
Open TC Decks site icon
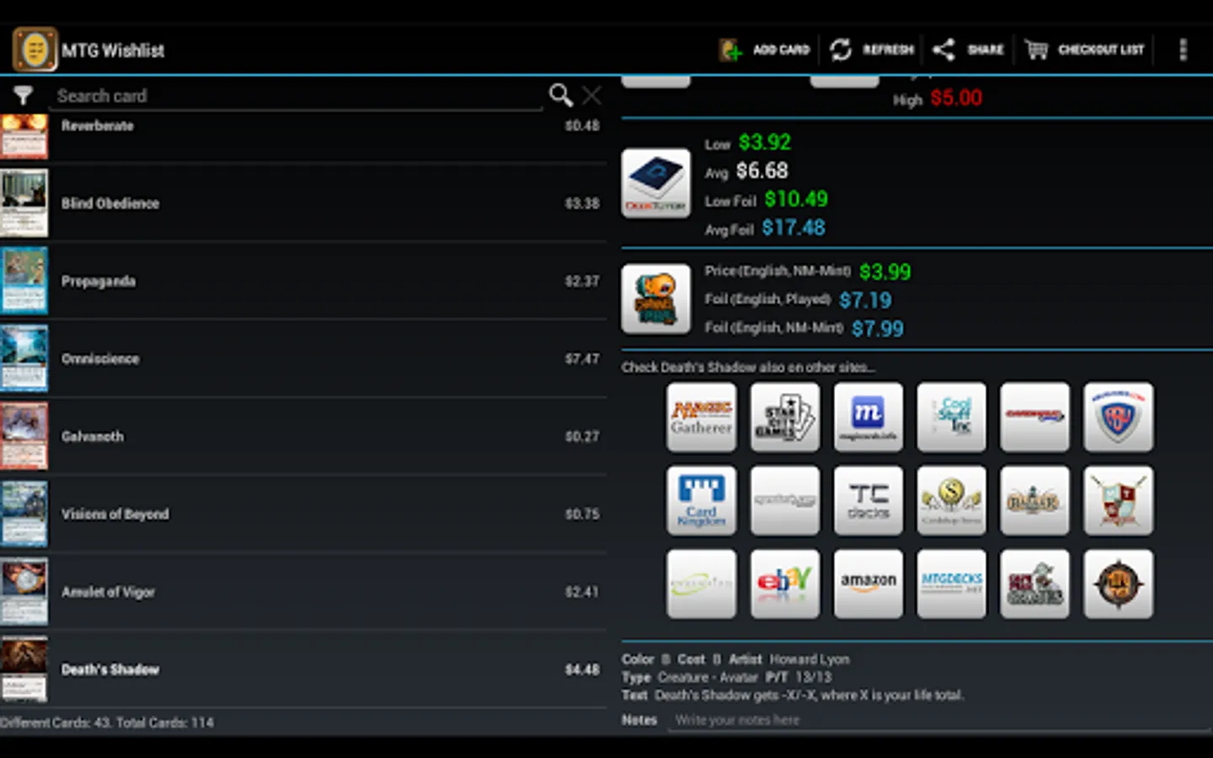[868, 501]
